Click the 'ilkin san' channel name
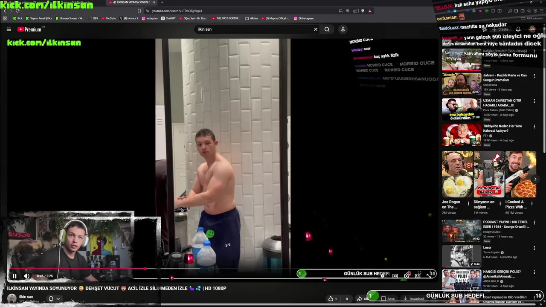The image size is (546, 307). [26, 297]
